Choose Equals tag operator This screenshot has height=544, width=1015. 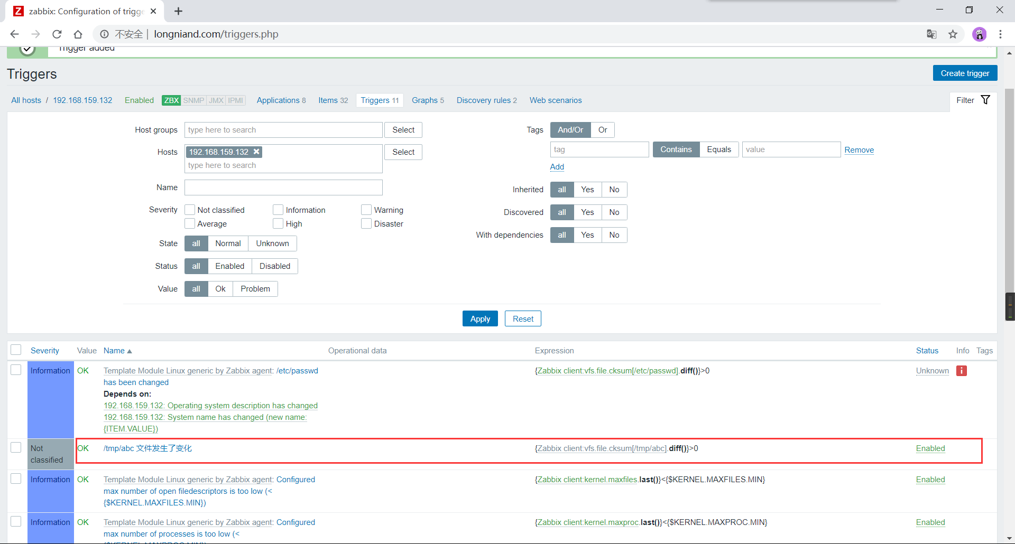coord(719,149)
